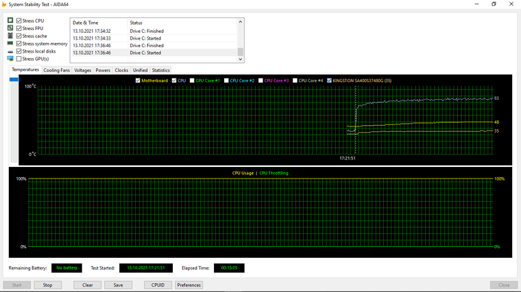Viewport: 521px width, 292px height.
Task: Open CPUID panel button
Action: 158,285
